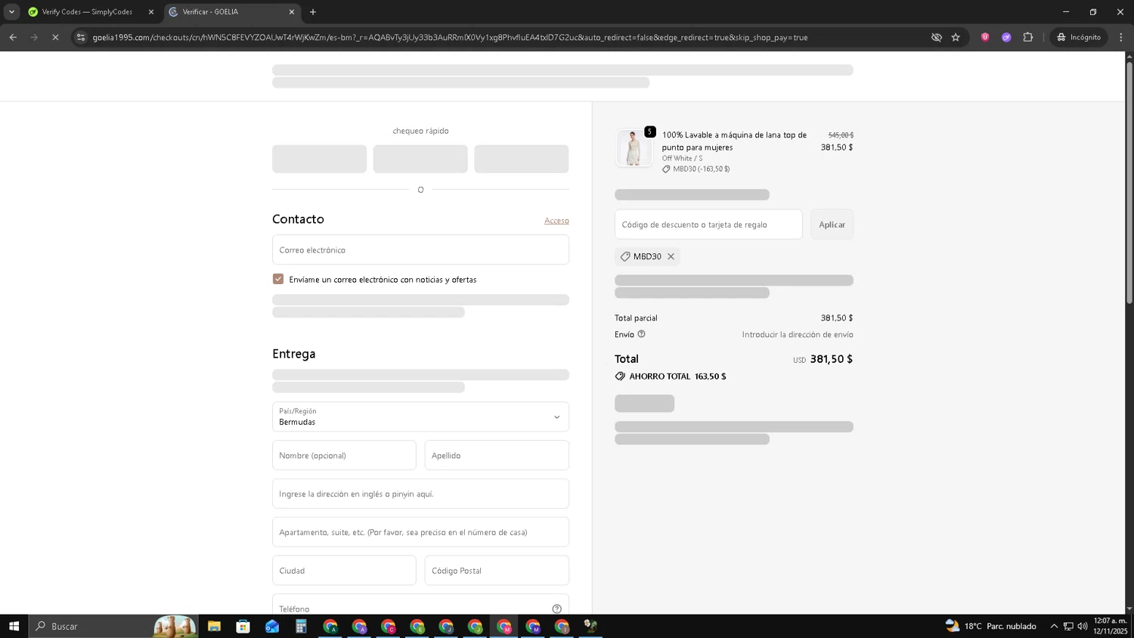The height and width of the screenshot is (638, 1134).
Task: Open the wool top product thumbnail
Action: [634, 147]
